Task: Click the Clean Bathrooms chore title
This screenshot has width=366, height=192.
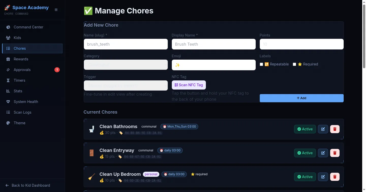Action: coord(118,127)
